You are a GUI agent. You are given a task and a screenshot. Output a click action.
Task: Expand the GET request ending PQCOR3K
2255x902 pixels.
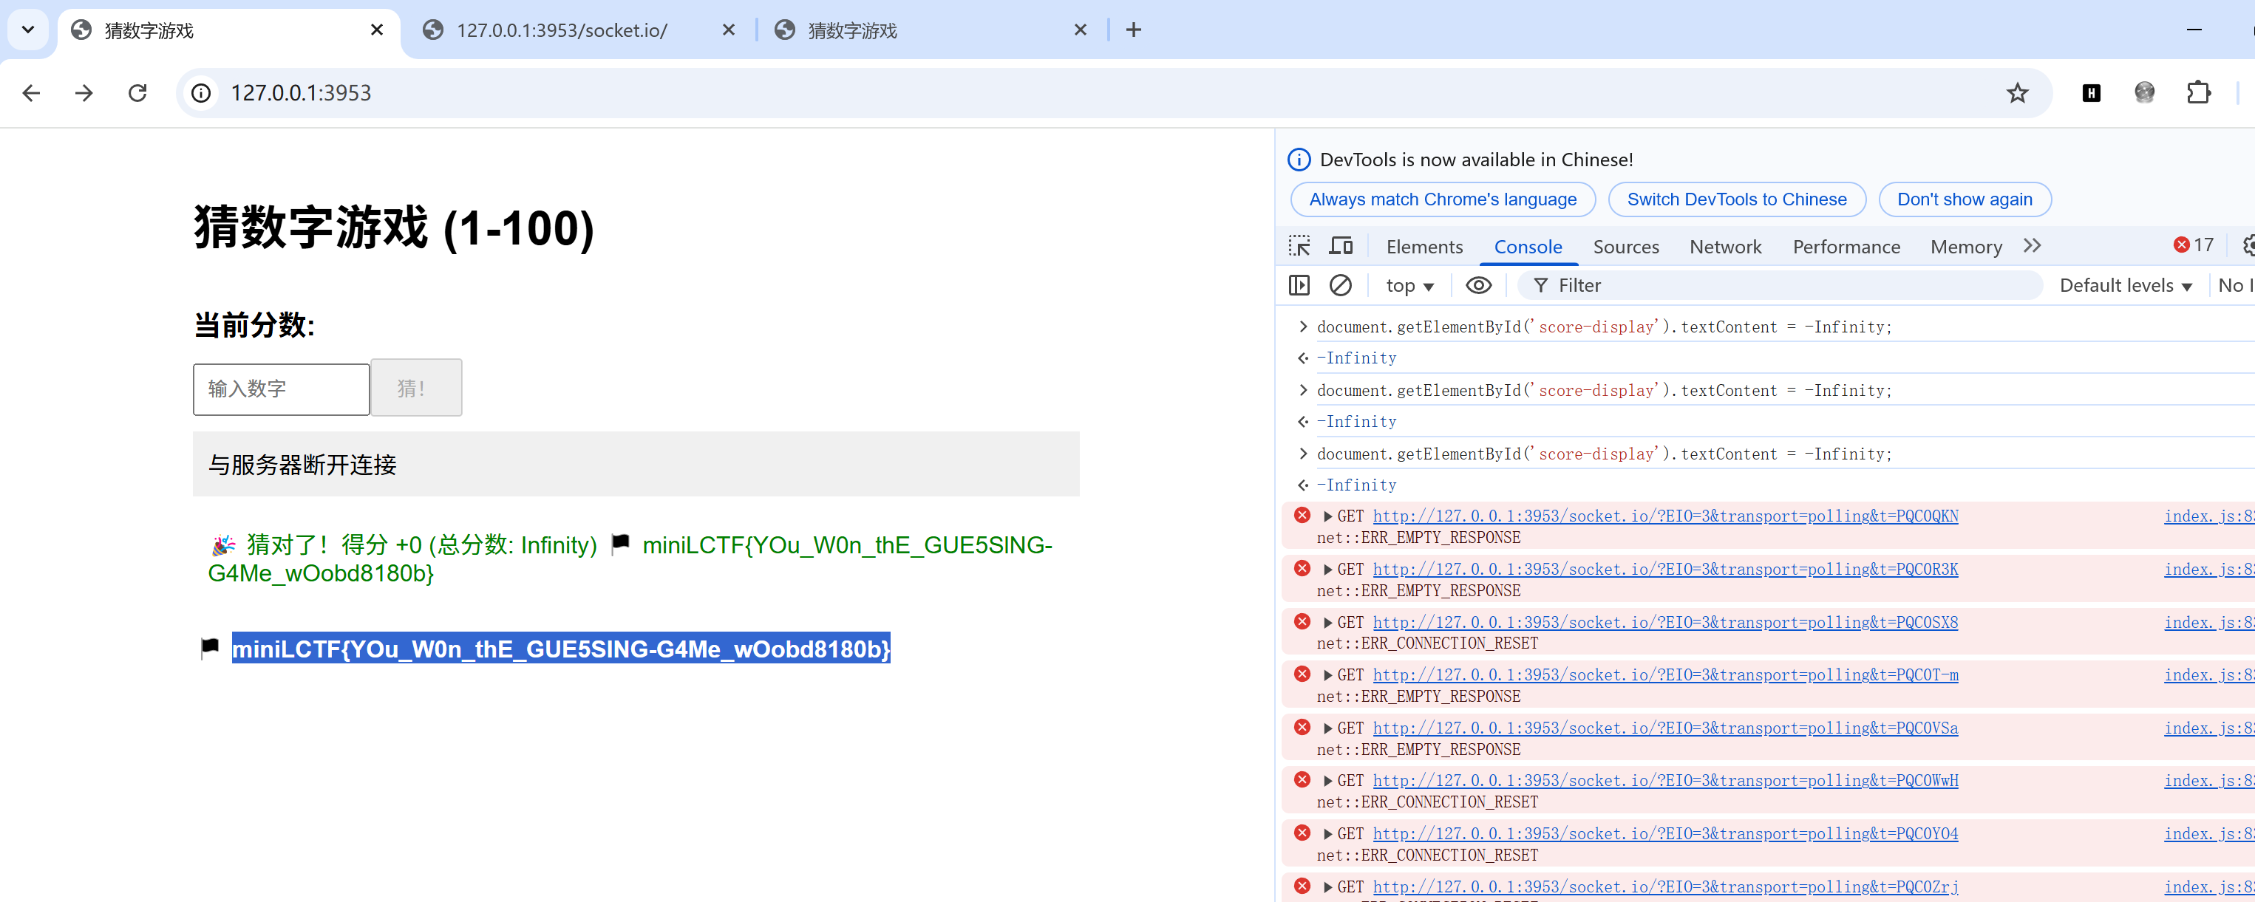coord(1328,570)
